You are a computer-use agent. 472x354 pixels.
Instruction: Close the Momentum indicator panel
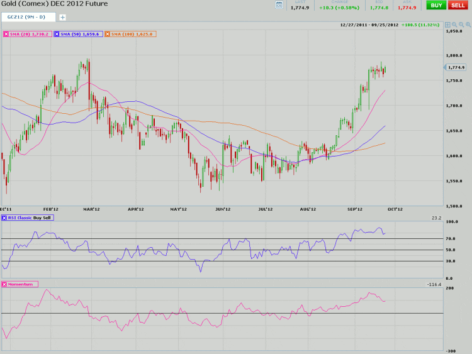click(6, 285)
